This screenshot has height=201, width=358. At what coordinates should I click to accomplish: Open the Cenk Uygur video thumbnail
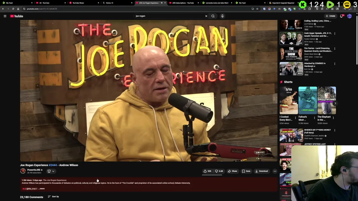click(x=291, y=38)
